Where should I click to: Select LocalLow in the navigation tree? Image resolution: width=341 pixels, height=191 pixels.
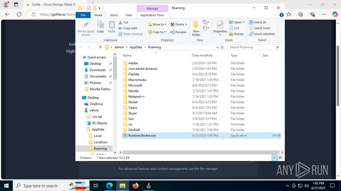pos(101,142)
